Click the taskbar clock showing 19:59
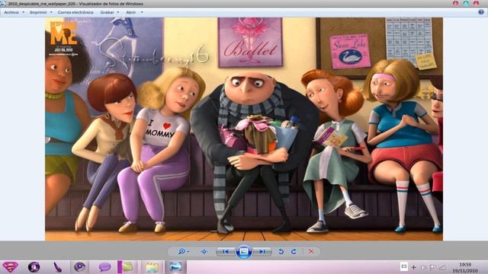 pyautogui.click(x=465, y=267)
